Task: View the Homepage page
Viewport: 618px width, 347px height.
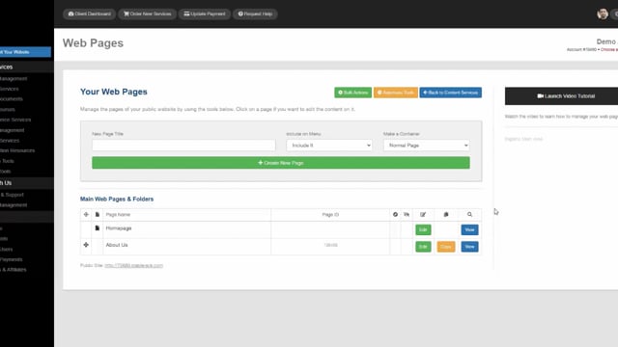Action: (469, 229)
